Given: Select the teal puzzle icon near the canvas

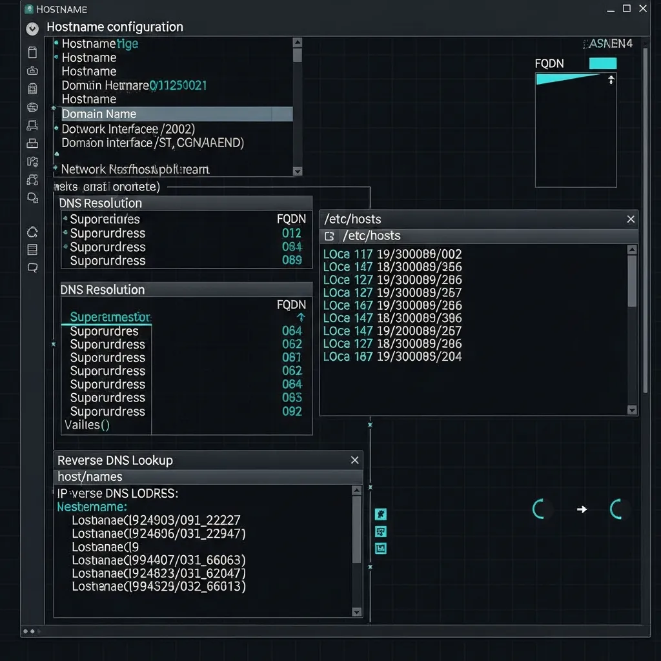Looking at the screenshot, I should 381,515.
